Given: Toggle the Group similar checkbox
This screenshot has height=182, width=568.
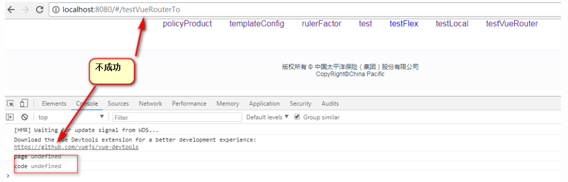Looking at the screenshot, I should pos(297,117).
